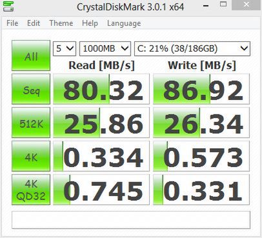Select the 4K QD32 write result 0.331
Image resolution: width=262 pixels, height=238 pixels.
tap(201, 190)
